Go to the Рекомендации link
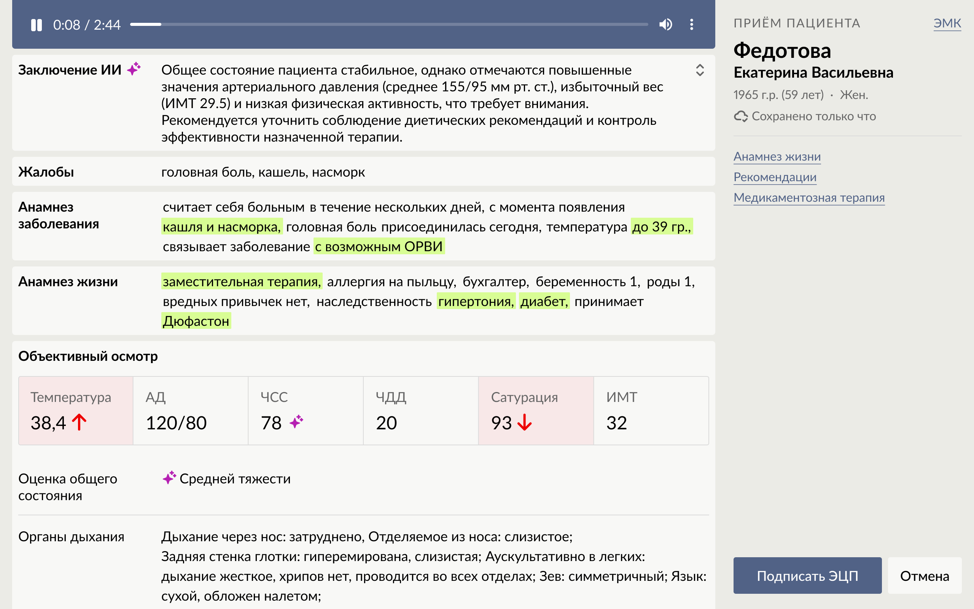The height and width of the screenshot is (609, 974). [x=775, y=177]
